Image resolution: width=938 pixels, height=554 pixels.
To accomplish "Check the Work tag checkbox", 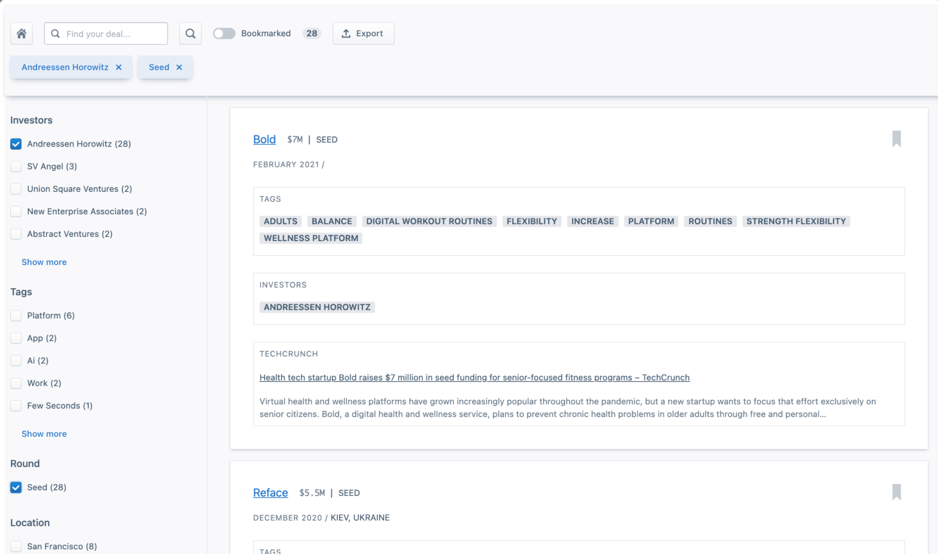I will pyautogui.click(x=16, y=383).
